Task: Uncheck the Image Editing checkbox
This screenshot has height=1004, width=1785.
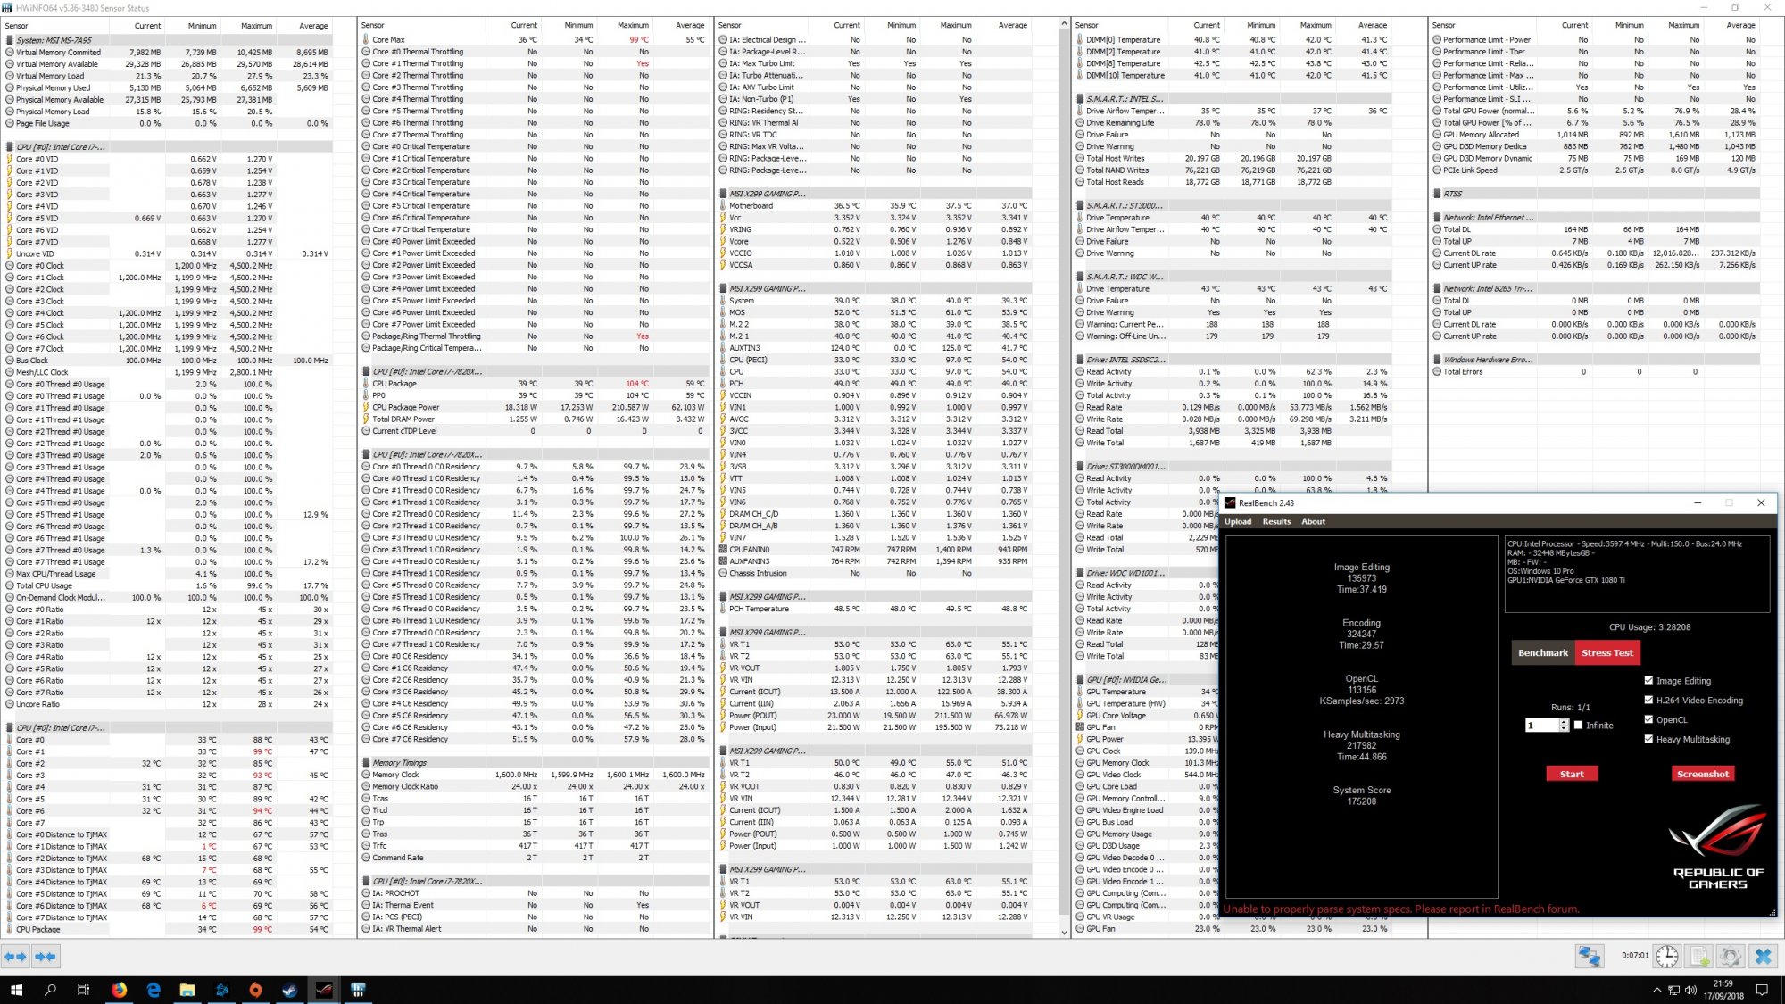Action: coord(1648,680)
